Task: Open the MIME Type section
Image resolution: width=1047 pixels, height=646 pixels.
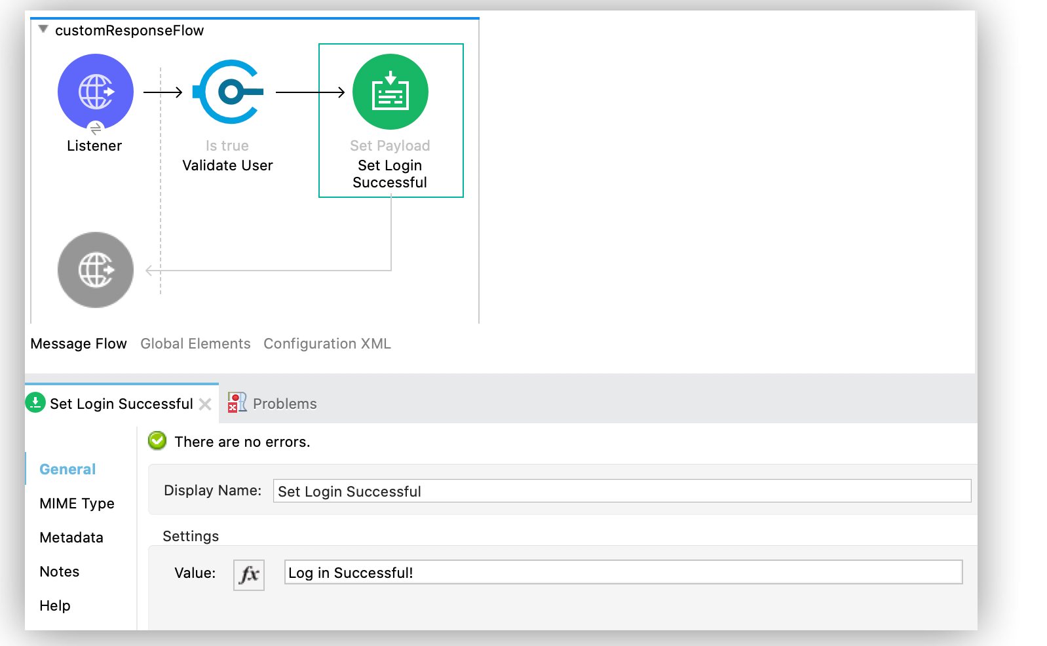Action: (77, 503)
